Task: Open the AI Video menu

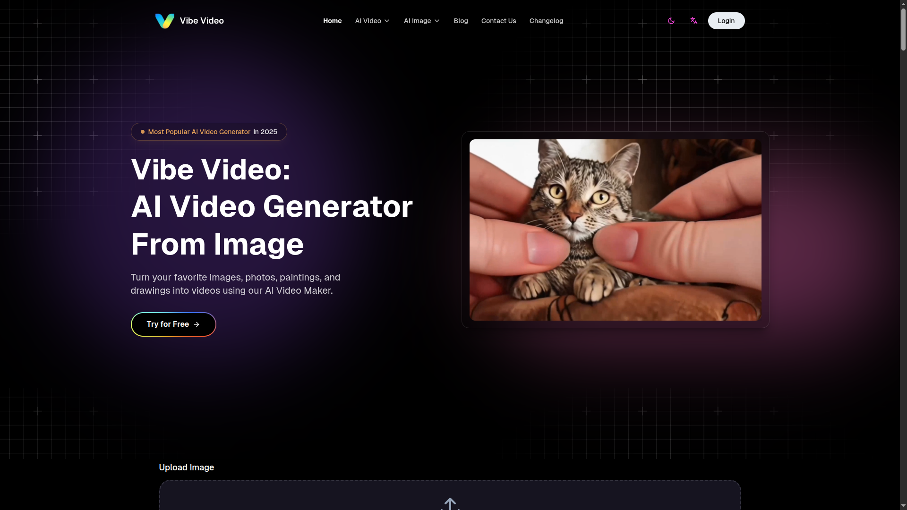Action: click(368, 21)
